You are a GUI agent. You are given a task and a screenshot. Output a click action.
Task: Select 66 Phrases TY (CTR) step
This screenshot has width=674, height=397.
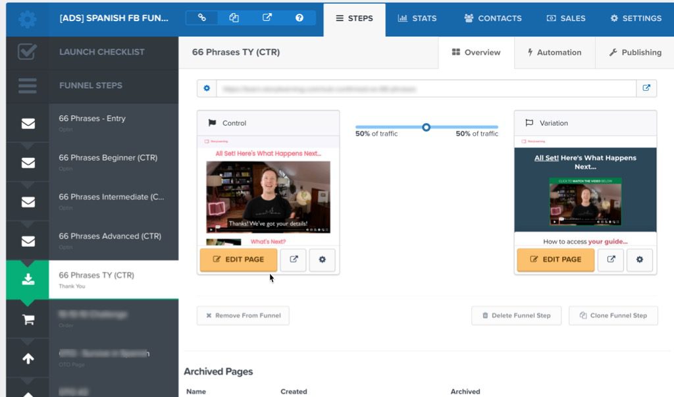[x=113, y=280]
